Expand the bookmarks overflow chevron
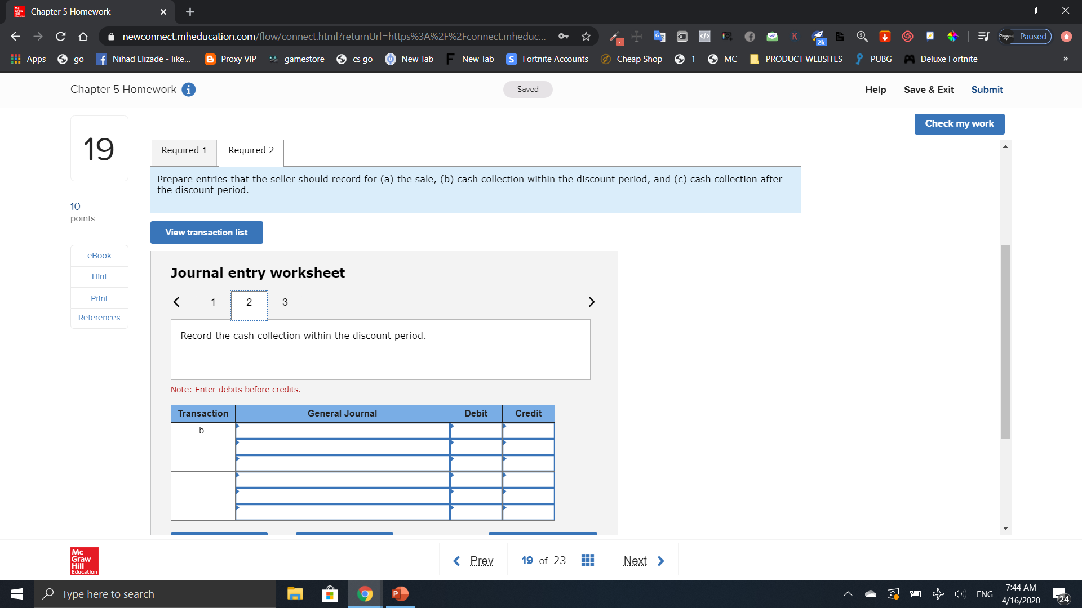Image resolution: width=1082 pixels, height=608 pixels. click(1066, 59)
